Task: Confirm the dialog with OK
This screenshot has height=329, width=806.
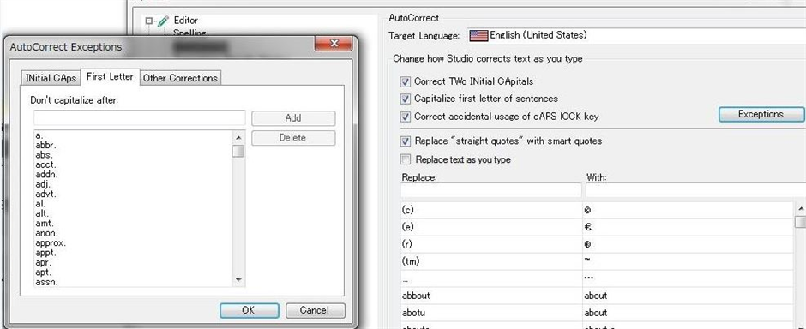Action: pos(249,310)
